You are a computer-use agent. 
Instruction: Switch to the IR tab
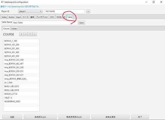pyautogui.click(x=64, y=17)
